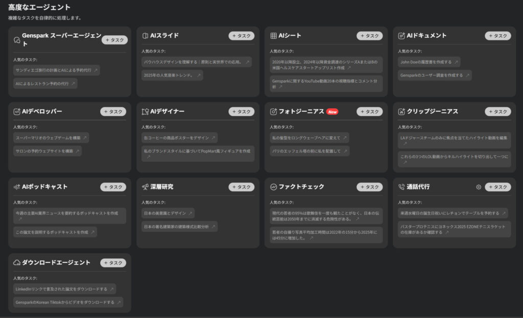This screenshot has height=318, width=523.
Task: Click the Genspark スーパーエージェント icon
Action: 17,40
